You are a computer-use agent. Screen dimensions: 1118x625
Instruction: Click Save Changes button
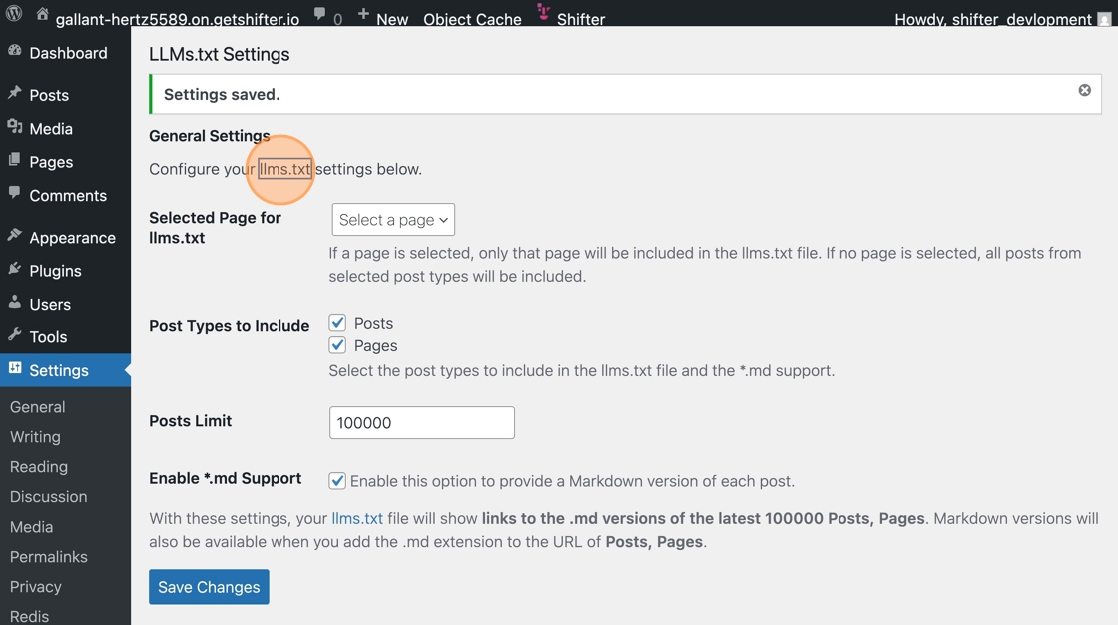[209, 586]
